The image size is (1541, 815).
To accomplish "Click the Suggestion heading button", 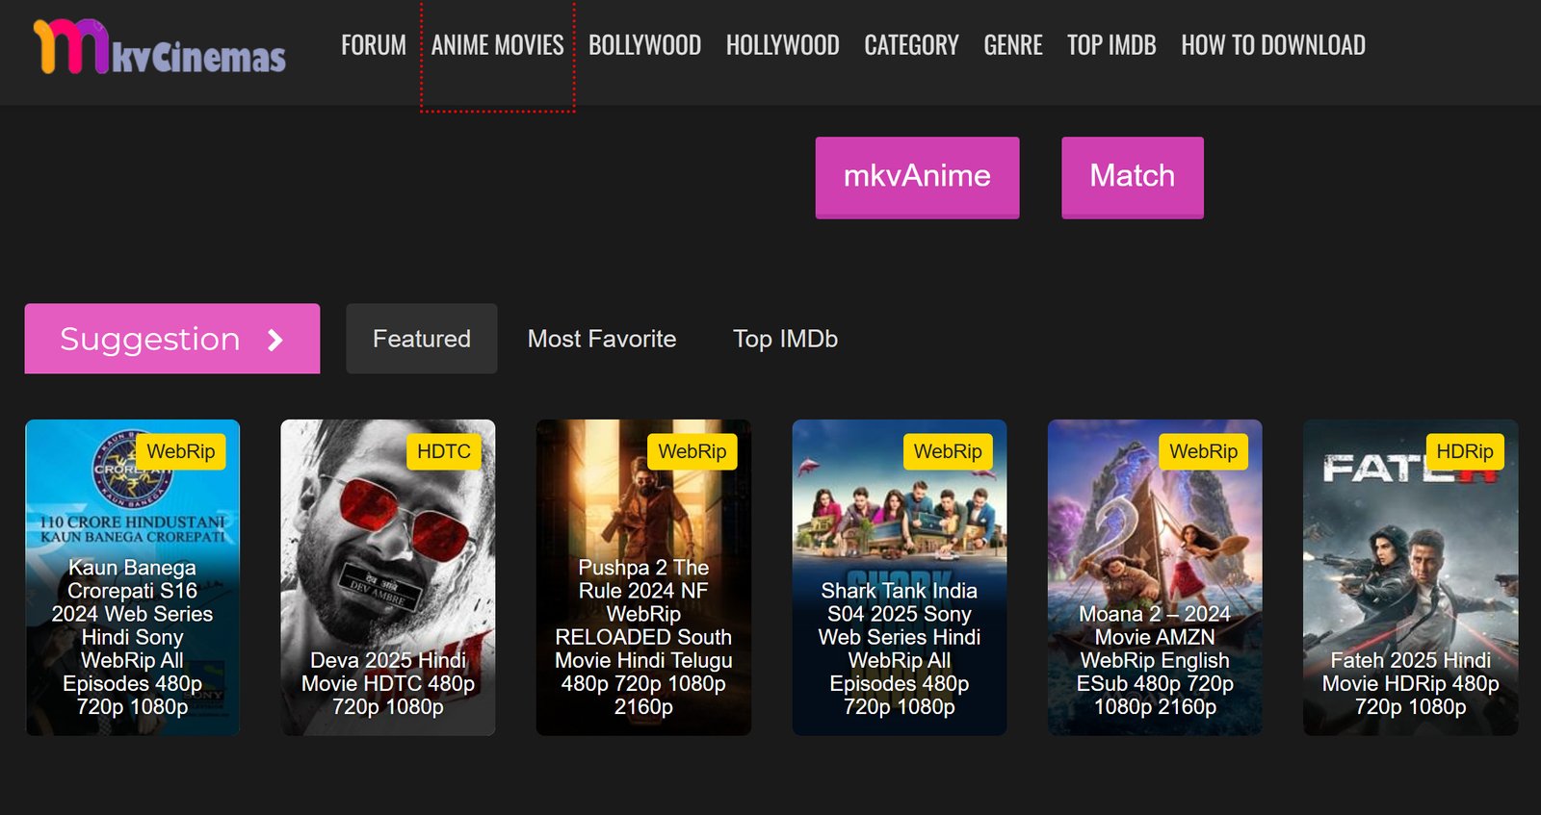I will pos(172,339).
